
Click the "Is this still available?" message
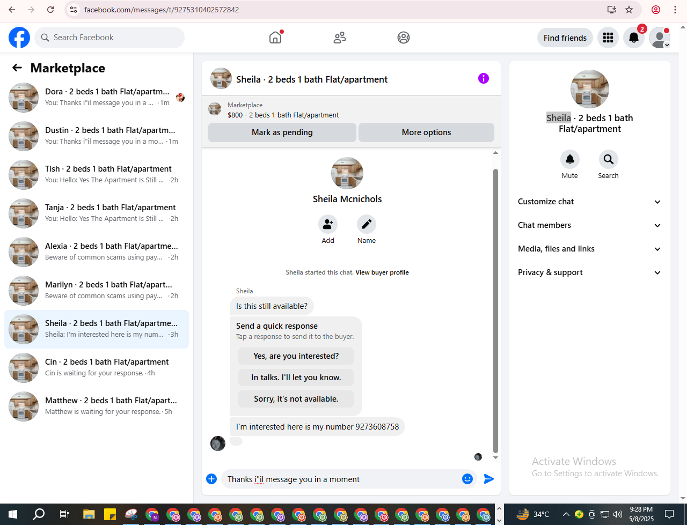coord(272,306)
